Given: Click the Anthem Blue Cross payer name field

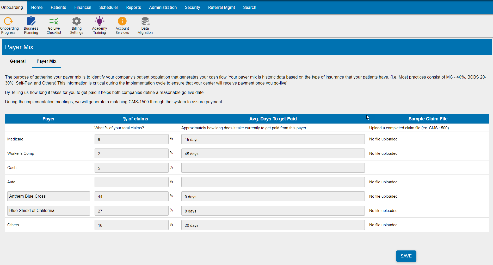Looking at the screenshot, I should (48, 196).
